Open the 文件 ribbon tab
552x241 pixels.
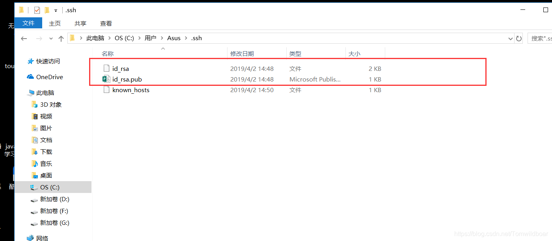coord(28,23)
